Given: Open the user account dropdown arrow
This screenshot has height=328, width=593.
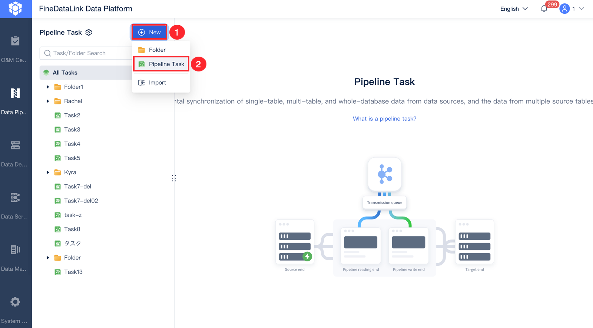Looking at the screenshot, I should [x=582, y=9].
